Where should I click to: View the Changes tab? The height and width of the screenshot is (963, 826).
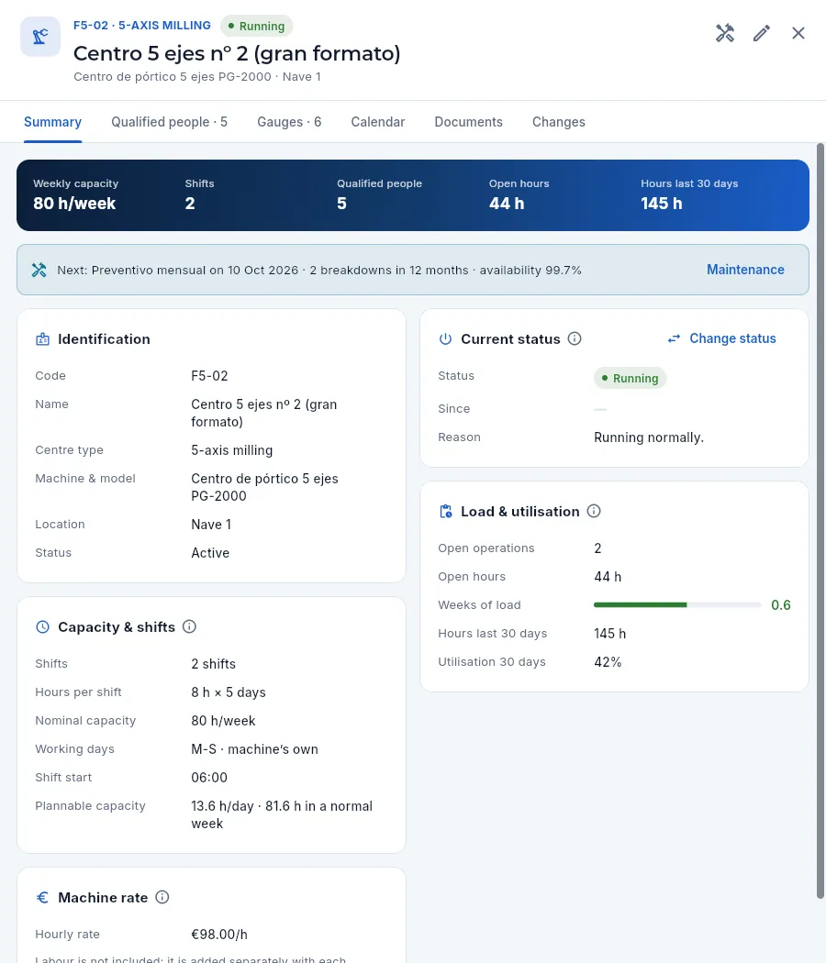point(559,122)
